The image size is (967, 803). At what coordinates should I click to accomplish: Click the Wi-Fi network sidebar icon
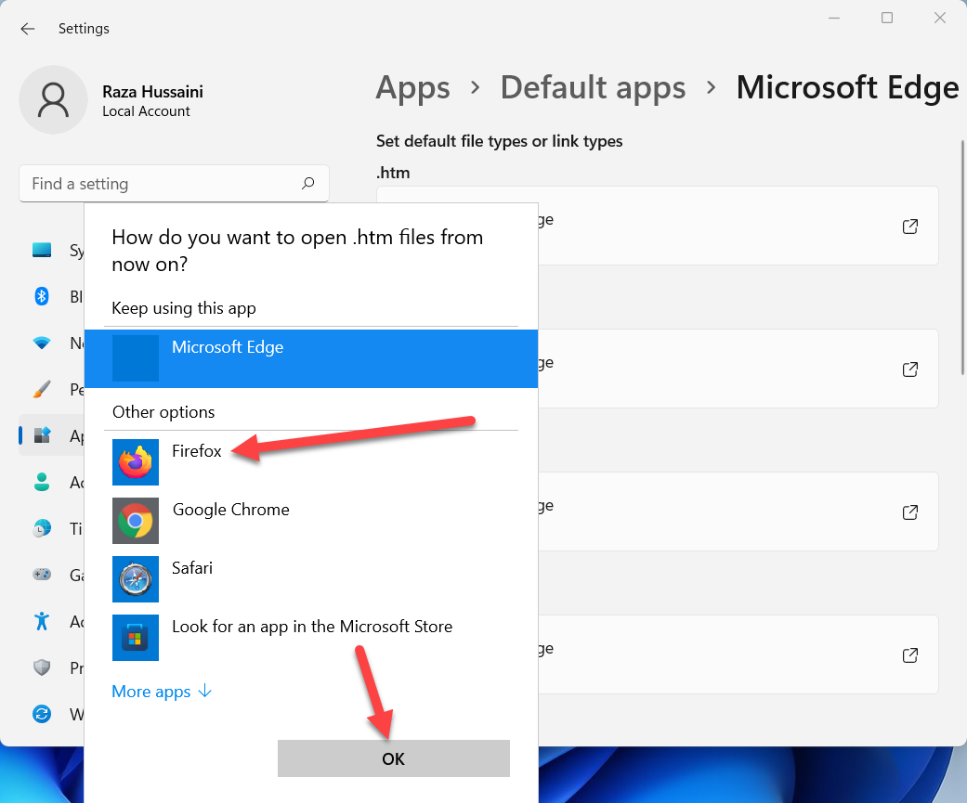point(42,343)
